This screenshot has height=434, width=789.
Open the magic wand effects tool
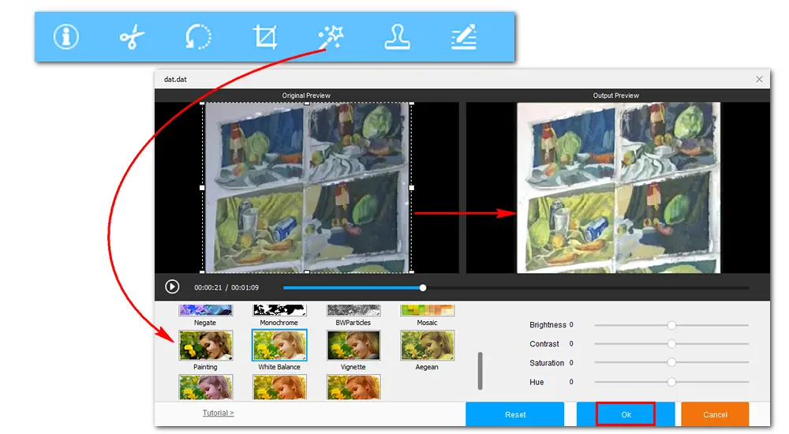click(x=331, y=37)
